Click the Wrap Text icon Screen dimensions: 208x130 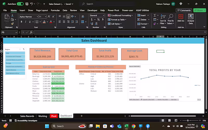(83, 17)
